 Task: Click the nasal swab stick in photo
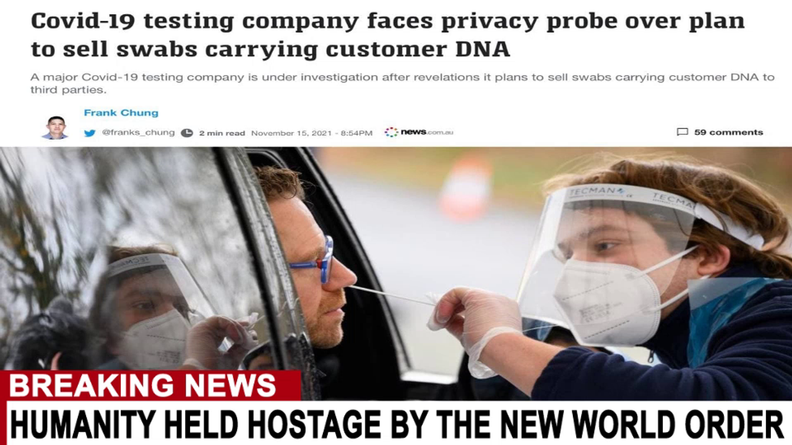[391, 295]
